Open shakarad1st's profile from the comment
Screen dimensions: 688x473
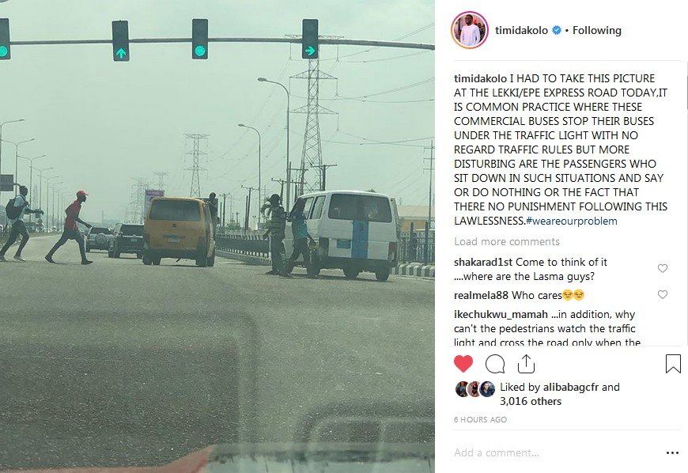(483, 262)
